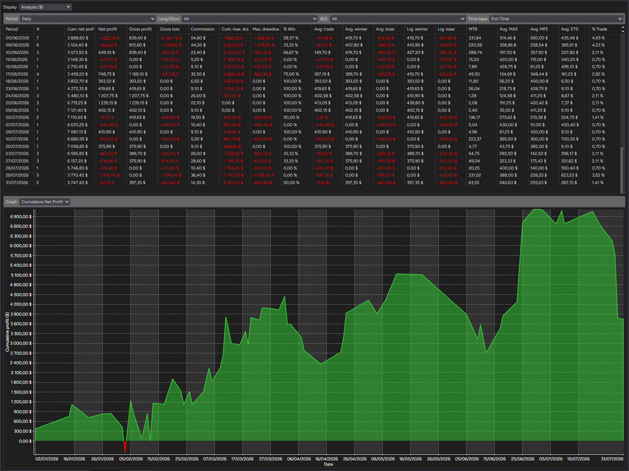Click the 31/07/2026 date label on chart axis
629x471 pixels.
point(612,459)
